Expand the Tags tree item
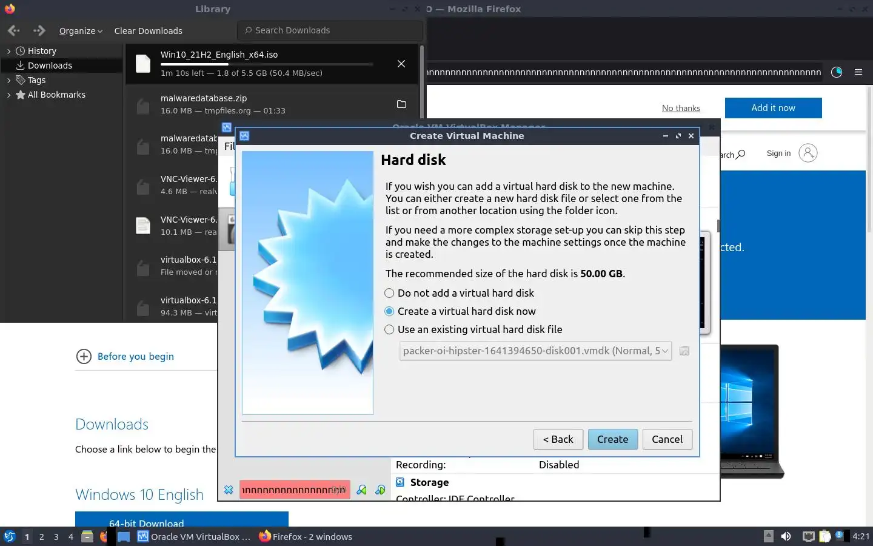 [8, 80]
